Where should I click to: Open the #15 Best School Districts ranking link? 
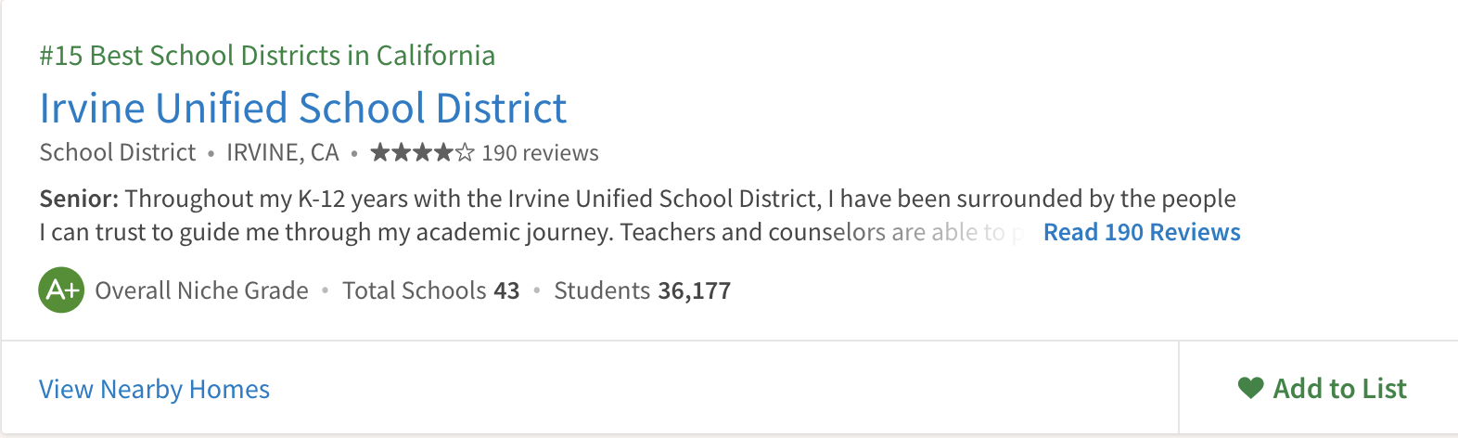click(267, 56)
